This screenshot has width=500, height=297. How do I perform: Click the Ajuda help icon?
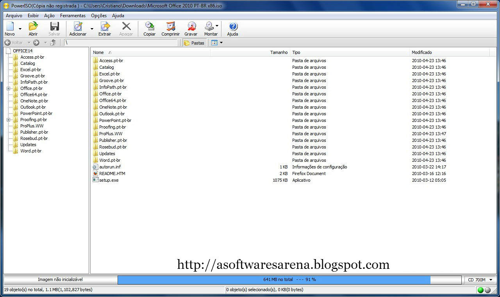pos(233,26)
